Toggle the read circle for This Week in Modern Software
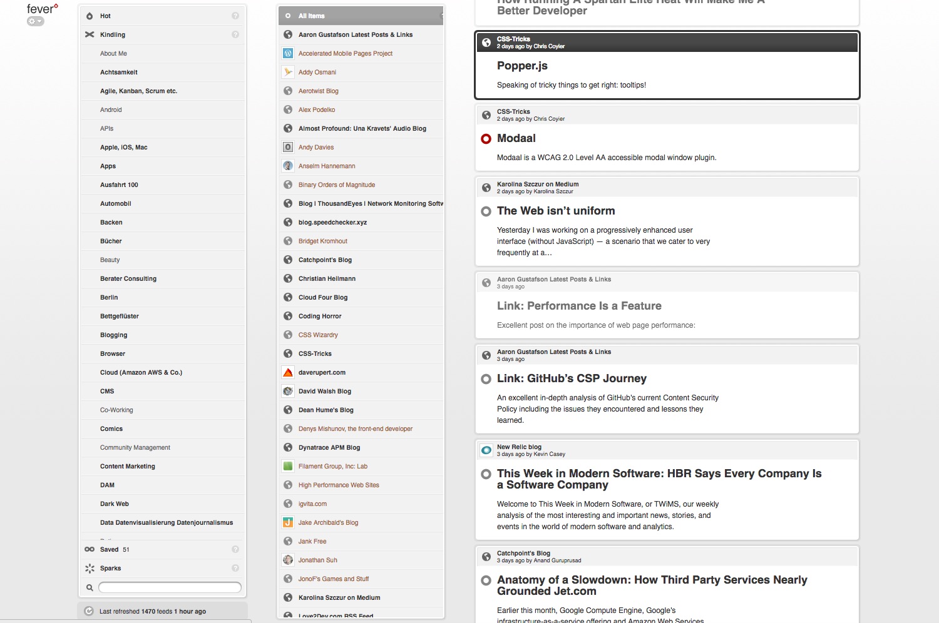 pyautogui.click(x=486, y=474)
